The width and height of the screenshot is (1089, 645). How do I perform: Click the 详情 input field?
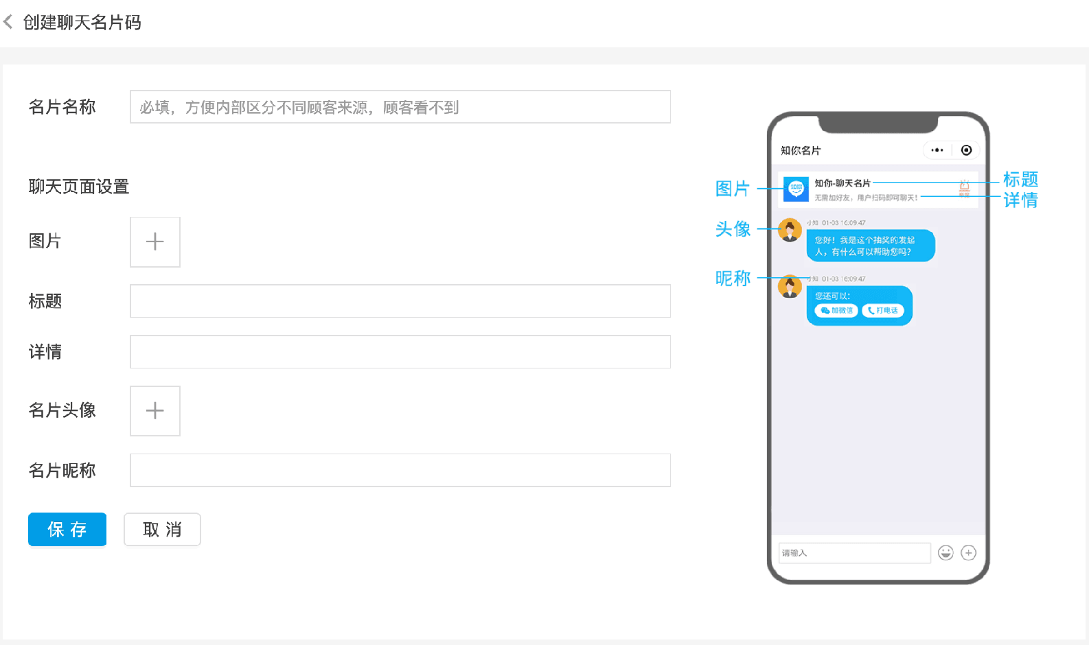(x=400, y=352)
